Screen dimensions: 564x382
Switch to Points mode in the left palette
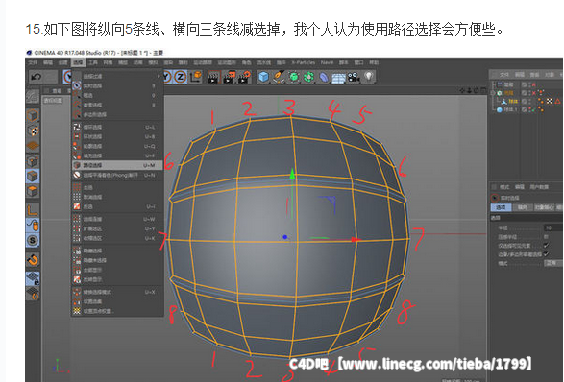pyautogui.click(x=33, y=161)
